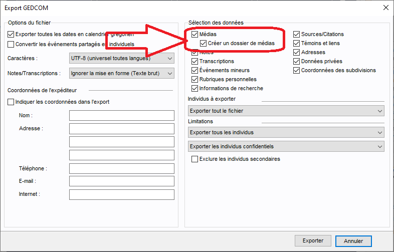Expand Exporter tous les individus dropdown
The height and width of the screenshot is (252, 394).
point(286,133)
